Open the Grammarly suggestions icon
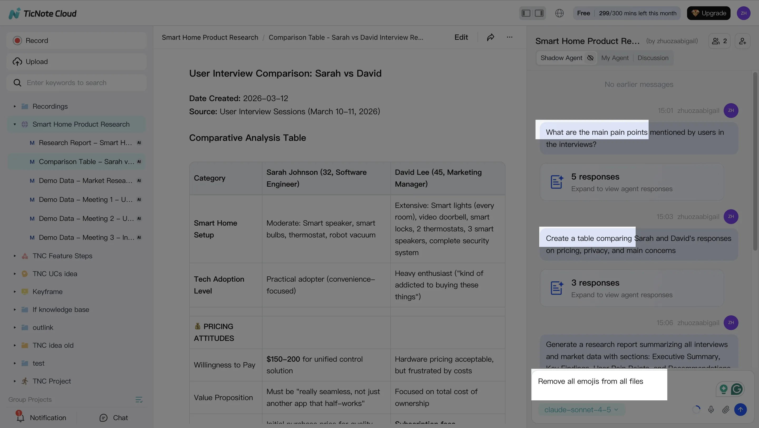The height and width of the screenshot is (428, 759). 737,389
